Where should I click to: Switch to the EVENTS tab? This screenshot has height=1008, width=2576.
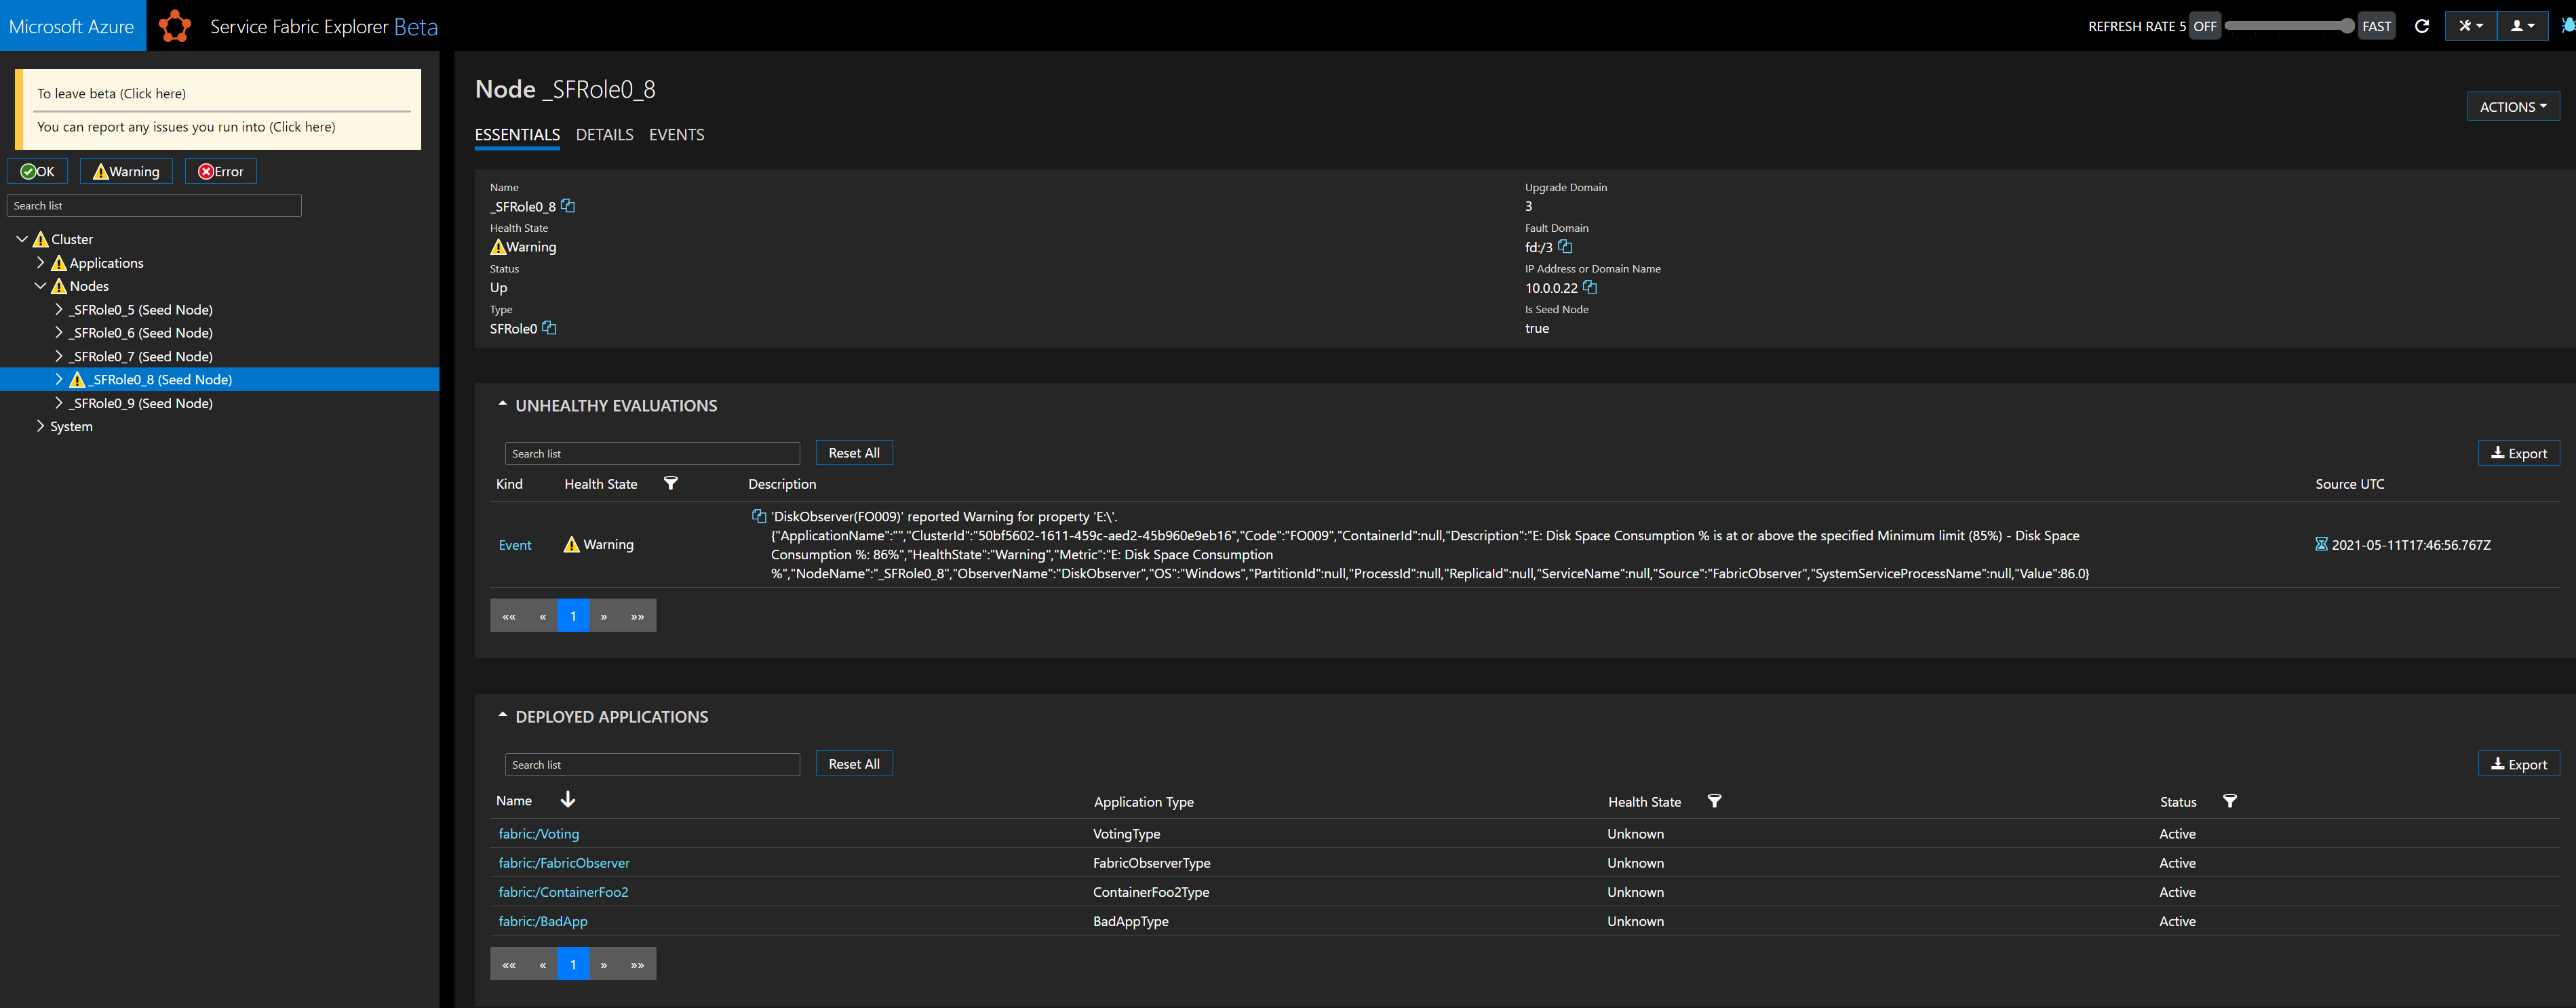676,135
